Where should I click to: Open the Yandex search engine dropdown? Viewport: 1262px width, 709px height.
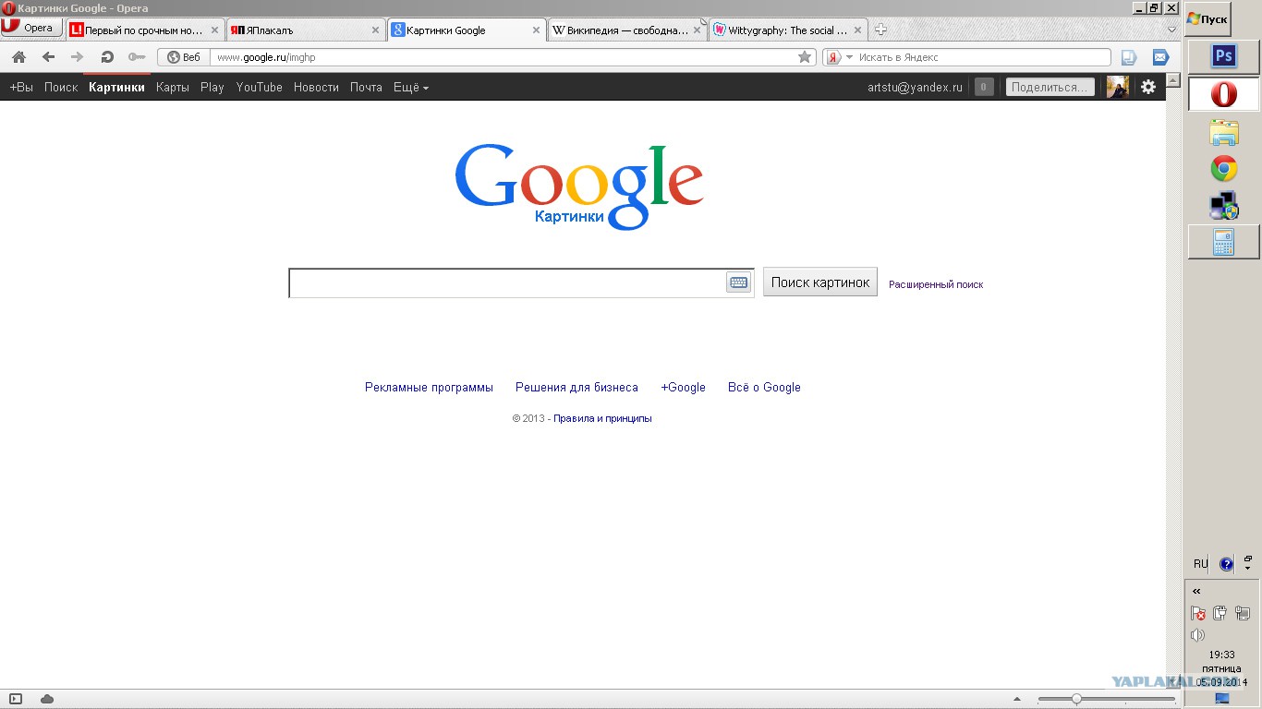tap(839, 57)
